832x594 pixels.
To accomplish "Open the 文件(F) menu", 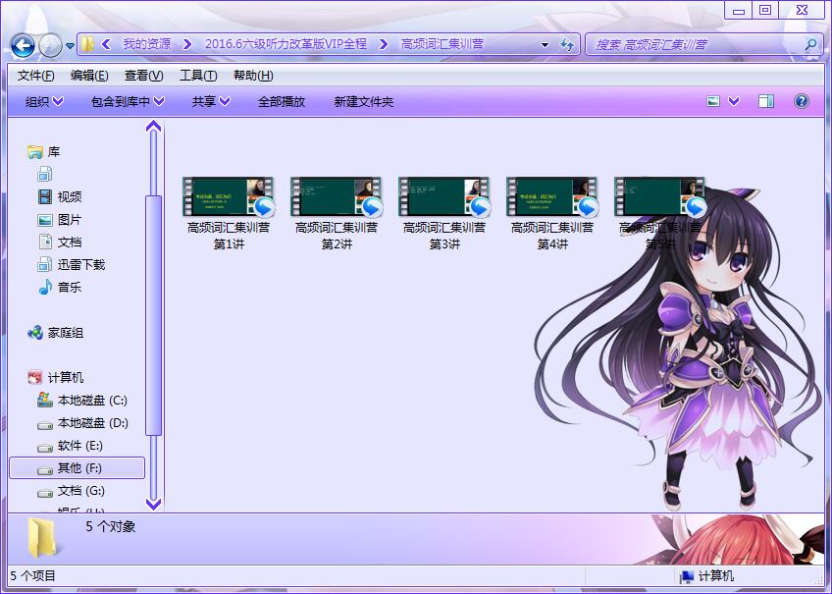I will tap(36, 76).
